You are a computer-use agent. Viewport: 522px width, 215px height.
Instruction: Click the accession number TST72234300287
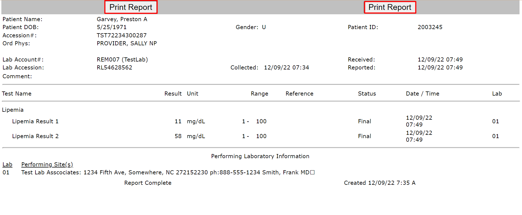[x=121, y=35]
